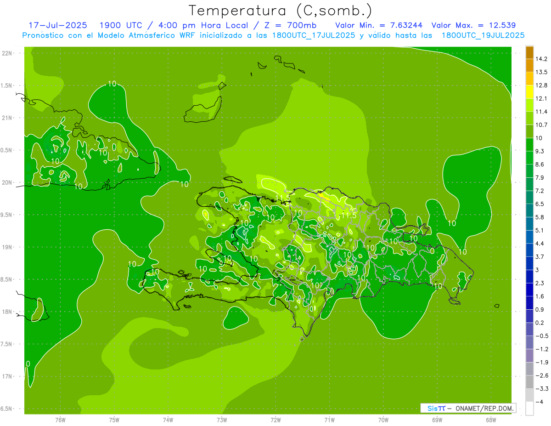The height and width of the screenshot is (426, 551).
Task: Click the '5.8' colorbar label
Action: (x=540, y=217)
